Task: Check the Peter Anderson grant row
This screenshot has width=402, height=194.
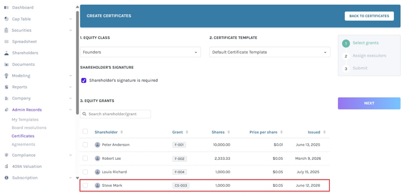Action: [x=85, y=144]
